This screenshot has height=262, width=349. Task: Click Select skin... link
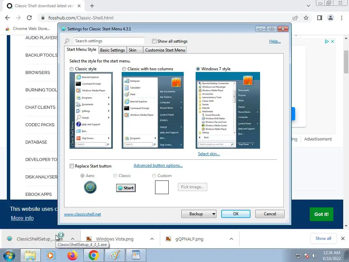pos(209,154)
